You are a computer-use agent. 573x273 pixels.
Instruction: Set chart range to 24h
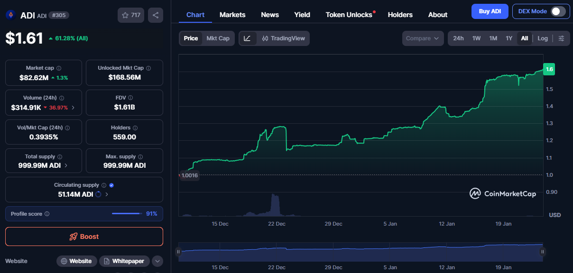pos(458,38)
